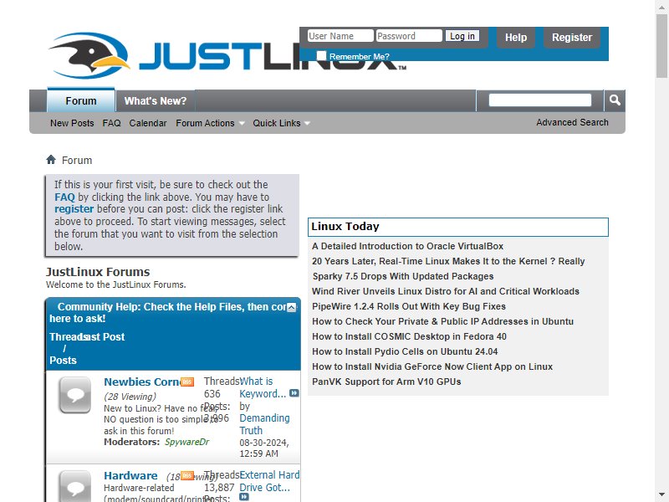Viewport: 669px width, 502px height.
Task: Focus the Password field
Action: coord(409,36)
